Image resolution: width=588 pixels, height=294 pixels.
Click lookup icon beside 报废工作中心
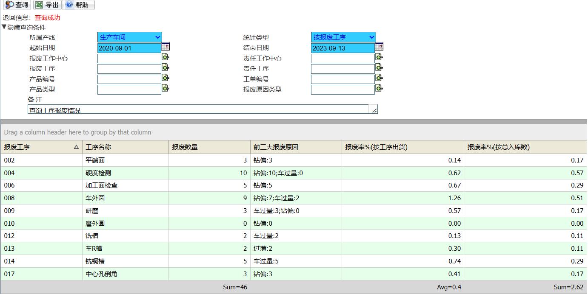point(166,57)
